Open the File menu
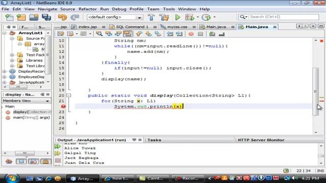Viewport: 326px width, 183px height. pos(5,9)
